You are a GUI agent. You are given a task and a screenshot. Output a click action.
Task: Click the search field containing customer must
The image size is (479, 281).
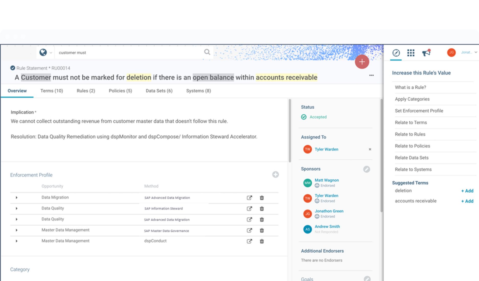click(128, 53)
